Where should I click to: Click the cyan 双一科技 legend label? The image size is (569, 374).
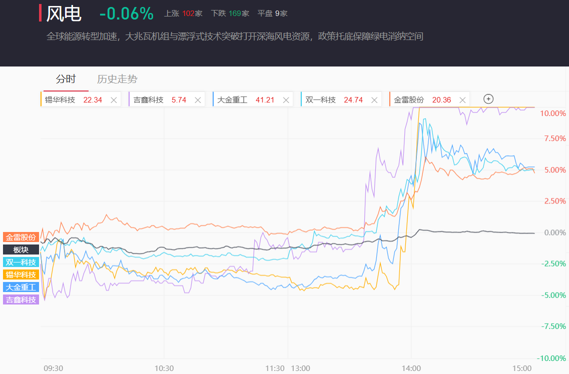pyautogui.click(x=21, y=262)
